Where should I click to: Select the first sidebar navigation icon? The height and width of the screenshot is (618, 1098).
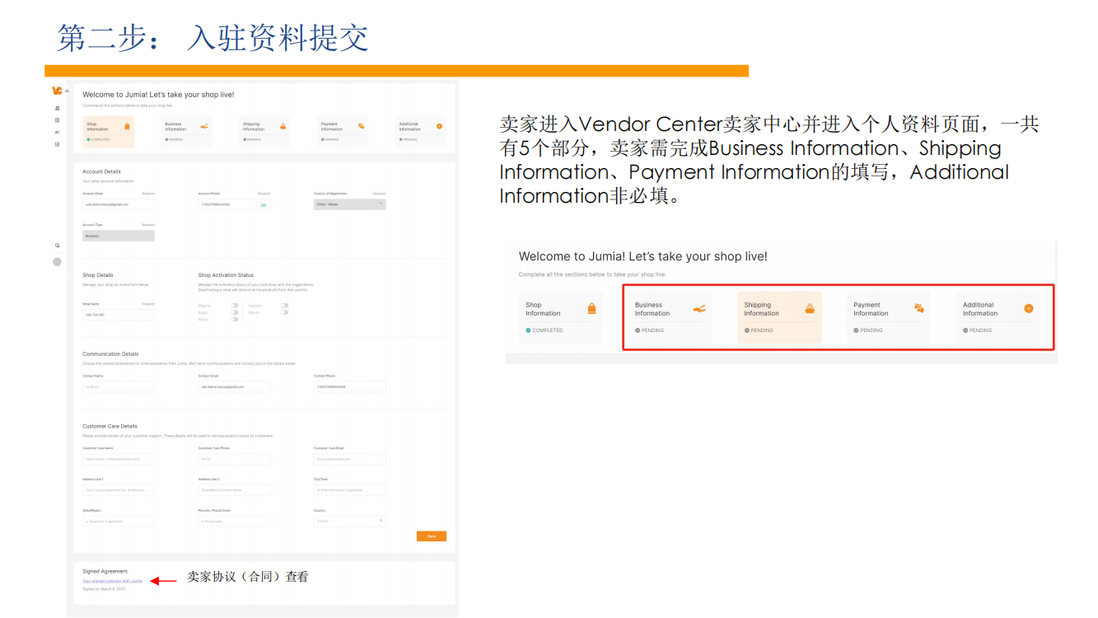56,108
